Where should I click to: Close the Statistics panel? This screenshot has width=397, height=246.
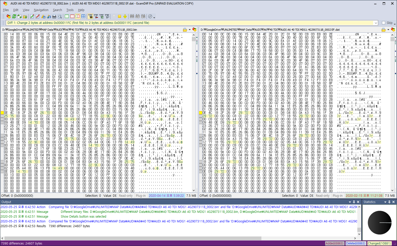point(393,202)
